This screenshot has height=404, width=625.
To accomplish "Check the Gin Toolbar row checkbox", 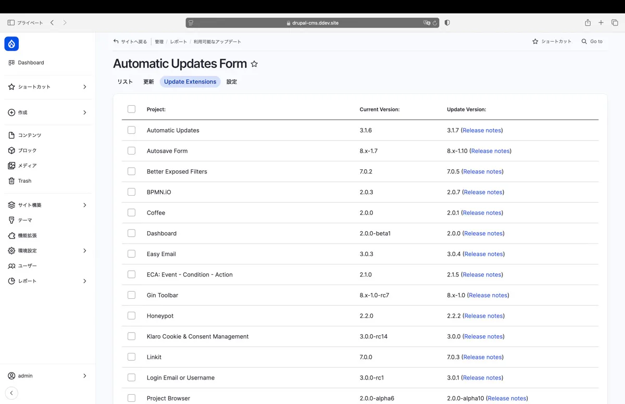I will click(x=131, y=295).
